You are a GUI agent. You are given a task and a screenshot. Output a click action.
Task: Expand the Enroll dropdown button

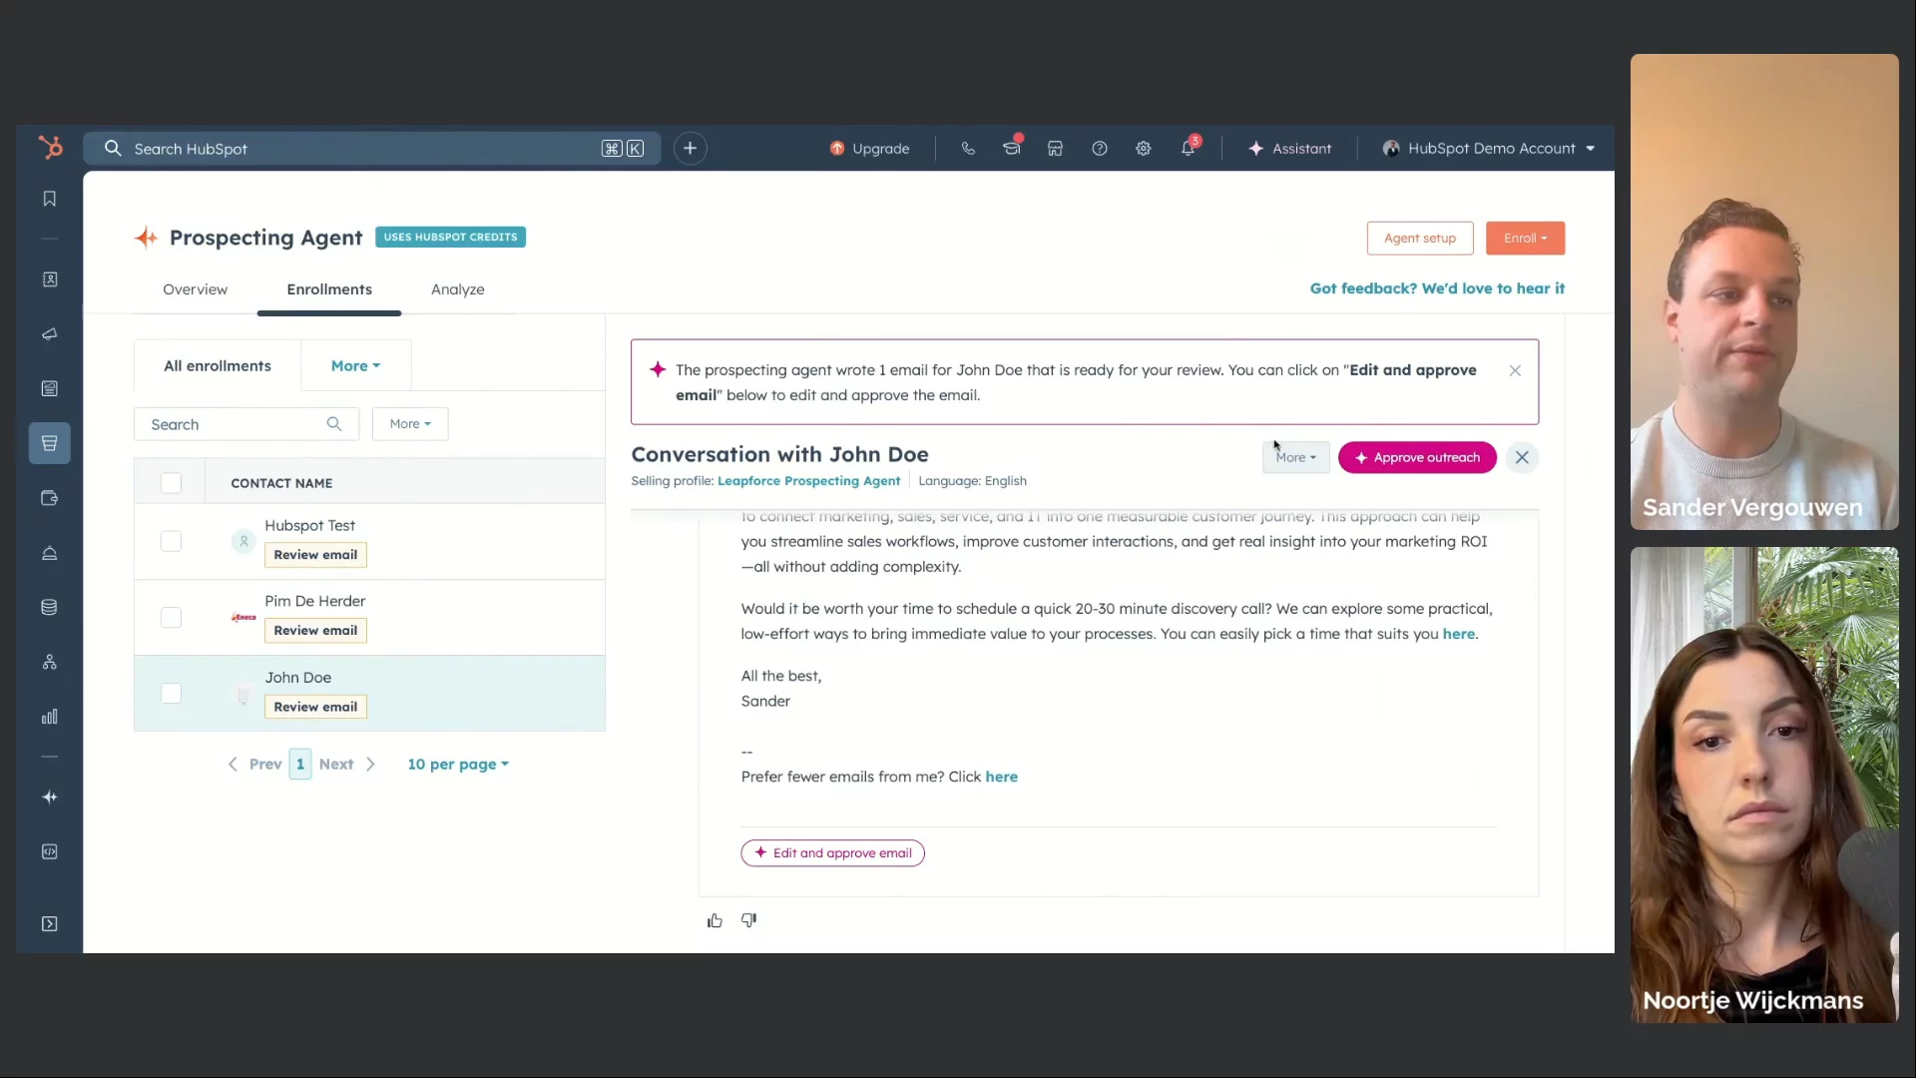pos(1525,239)
